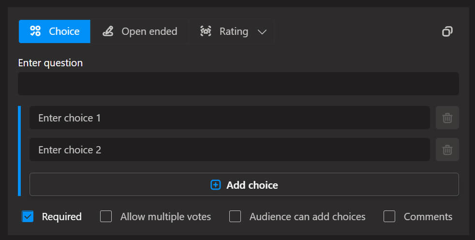Enable Allow multiple votes checkbox
This screenshot has width=475, height=240.
[x=106, y=216]
